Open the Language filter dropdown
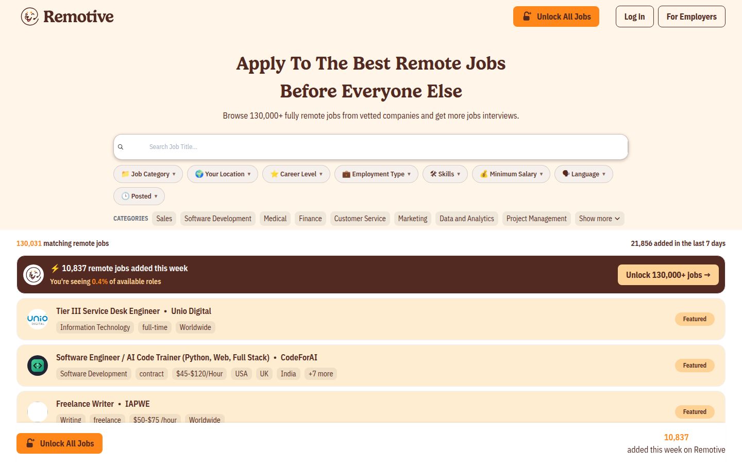 [x=584, y=174]
